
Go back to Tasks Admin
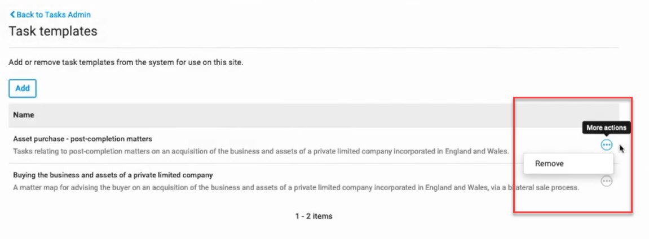[53, 15]
